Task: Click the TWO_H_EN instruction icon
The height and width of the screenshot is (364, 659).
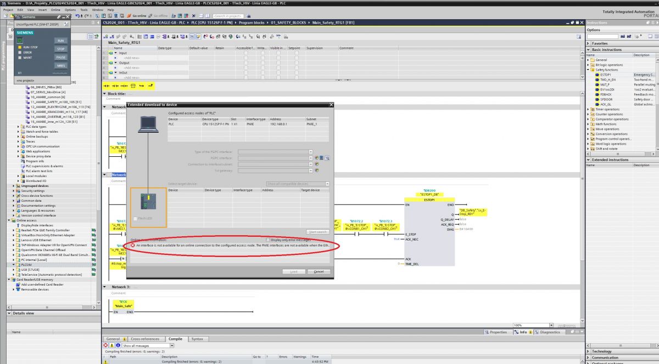Action: (x=596, y=79)
